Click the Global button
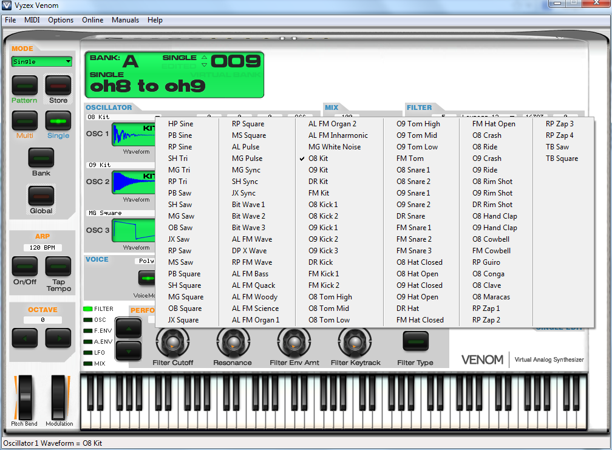 pos(41,196)
